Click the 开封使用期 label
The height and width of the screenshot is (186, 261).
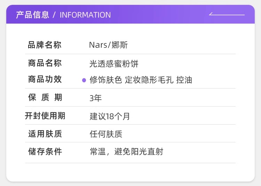pyautogui.click(x=45, y=116)
